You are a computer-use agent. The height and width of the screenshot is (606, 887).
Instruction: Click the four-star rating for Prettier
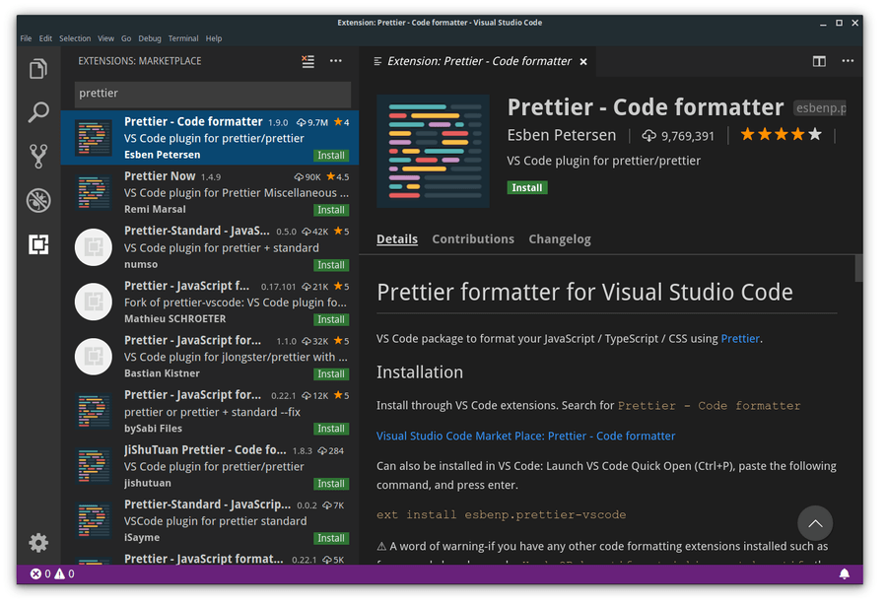(x=781, y=134)
